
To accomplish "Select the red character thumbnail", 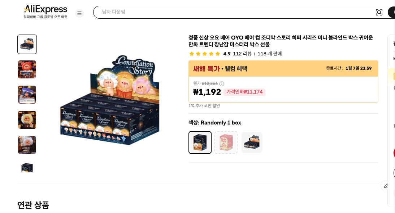I will click(27, 69).
